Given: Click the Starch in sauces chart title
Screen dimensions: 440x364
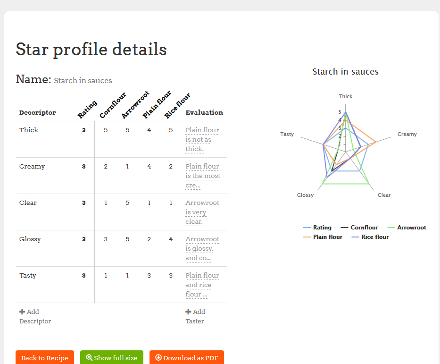Looking at the screenshot, I should [x=345, y=72].
